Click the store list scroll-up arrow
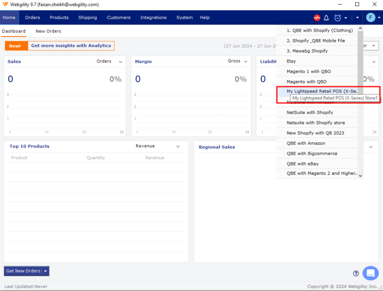This screenshot has height=291, width=383. click(360, 28)
